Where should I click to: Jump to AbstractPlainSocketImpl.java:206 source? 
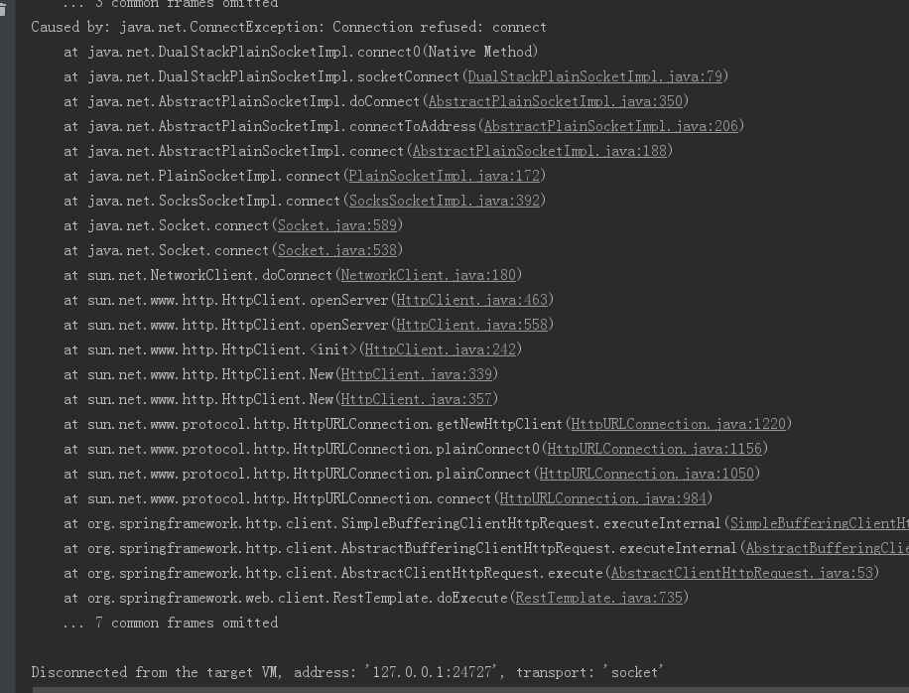click(x=611, y=126)
